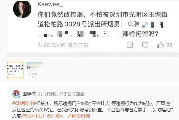The width and height of the screenshot is (179, 120).
Task: Click the like count 28
Action: click(x=169, y=45)
